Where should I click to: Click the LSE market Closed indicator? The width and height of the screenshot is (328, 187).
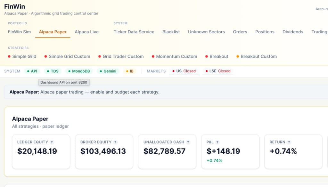[x=218, y=71]
